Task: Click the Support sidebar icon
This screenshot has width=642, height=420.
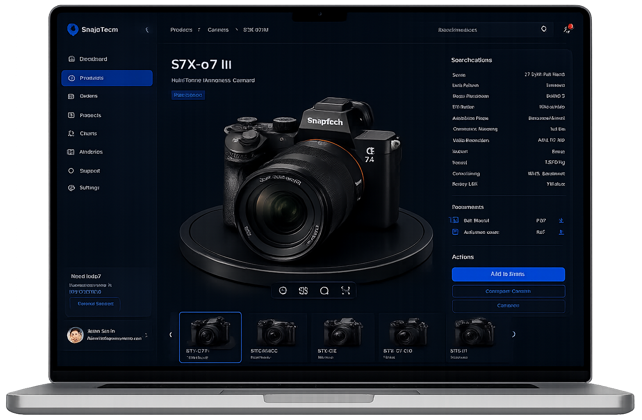Action: coord(71,171)
